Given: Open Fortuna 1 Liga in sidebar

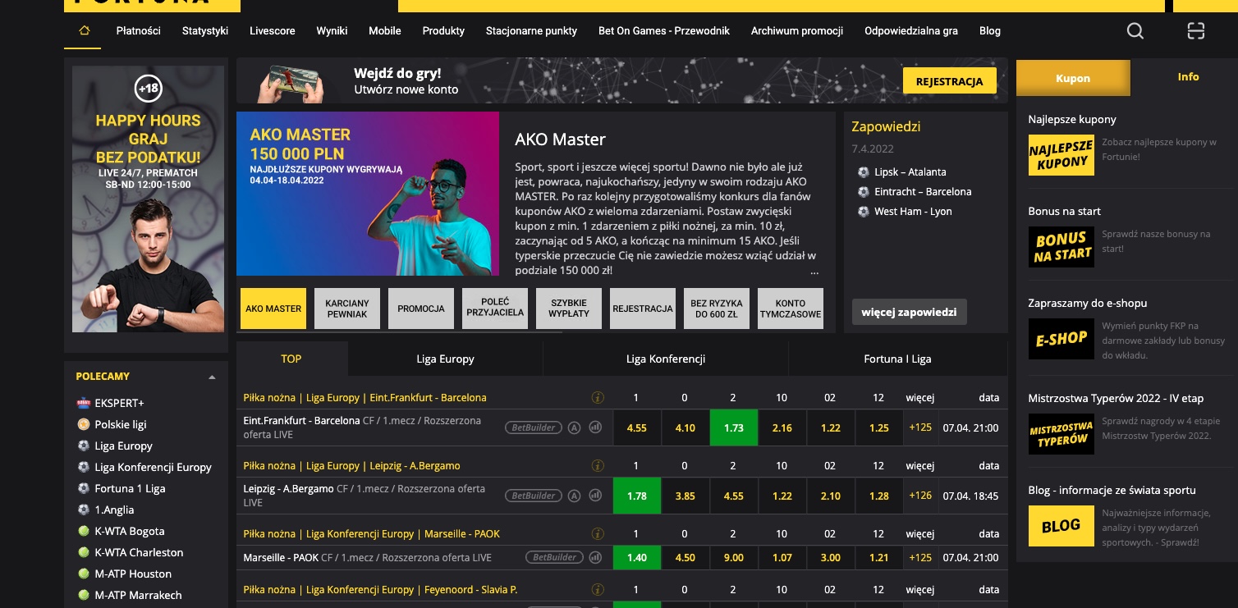Looking at the screenshot, I should [130, 488].
